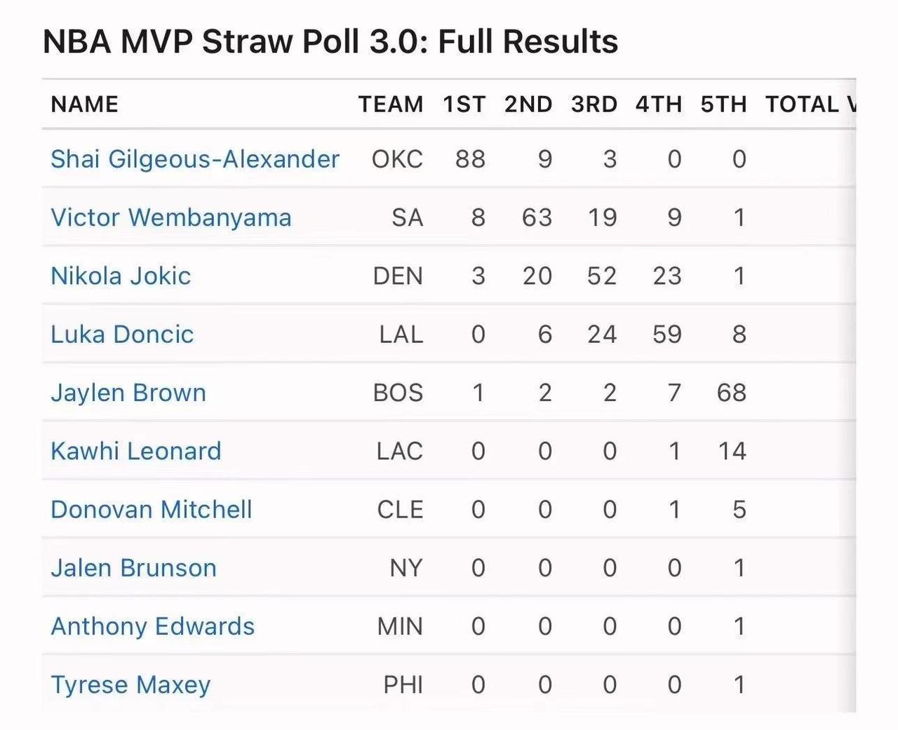The image size is (898, 730).
Task: Click Victor Wembanyama's name link
Action: click(170, 217)
